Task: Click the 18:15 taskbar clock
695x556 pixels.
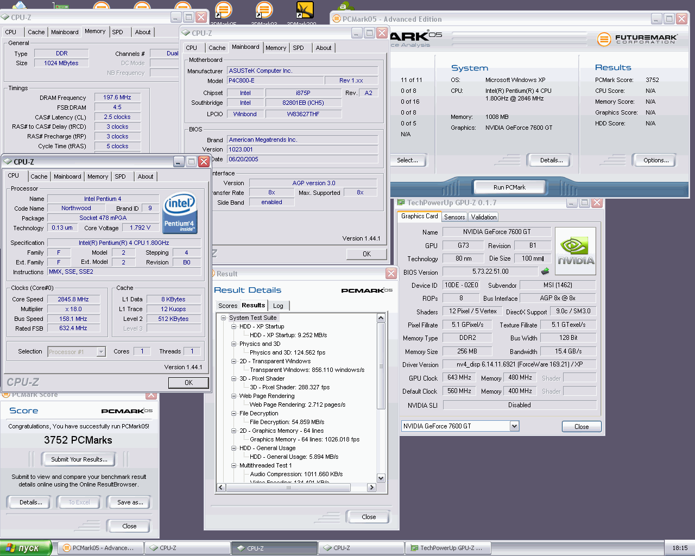Action: click(680, 548)
